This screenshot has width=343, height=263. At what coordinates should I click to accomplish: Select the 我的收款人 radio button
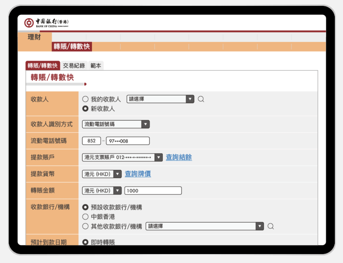click(85, 99)
